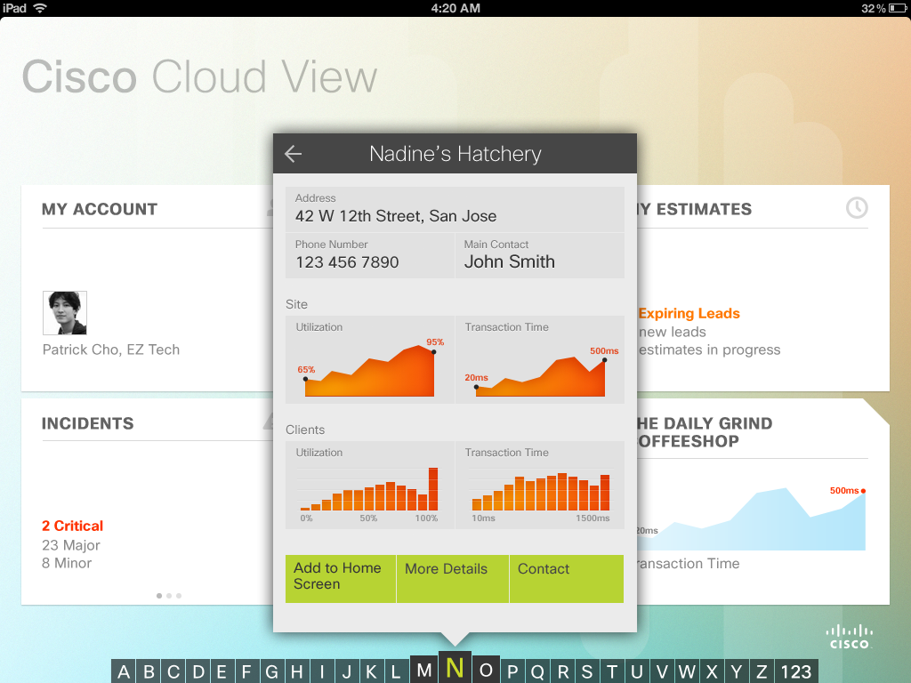Tap the Incidents heading

click(88, 423)
